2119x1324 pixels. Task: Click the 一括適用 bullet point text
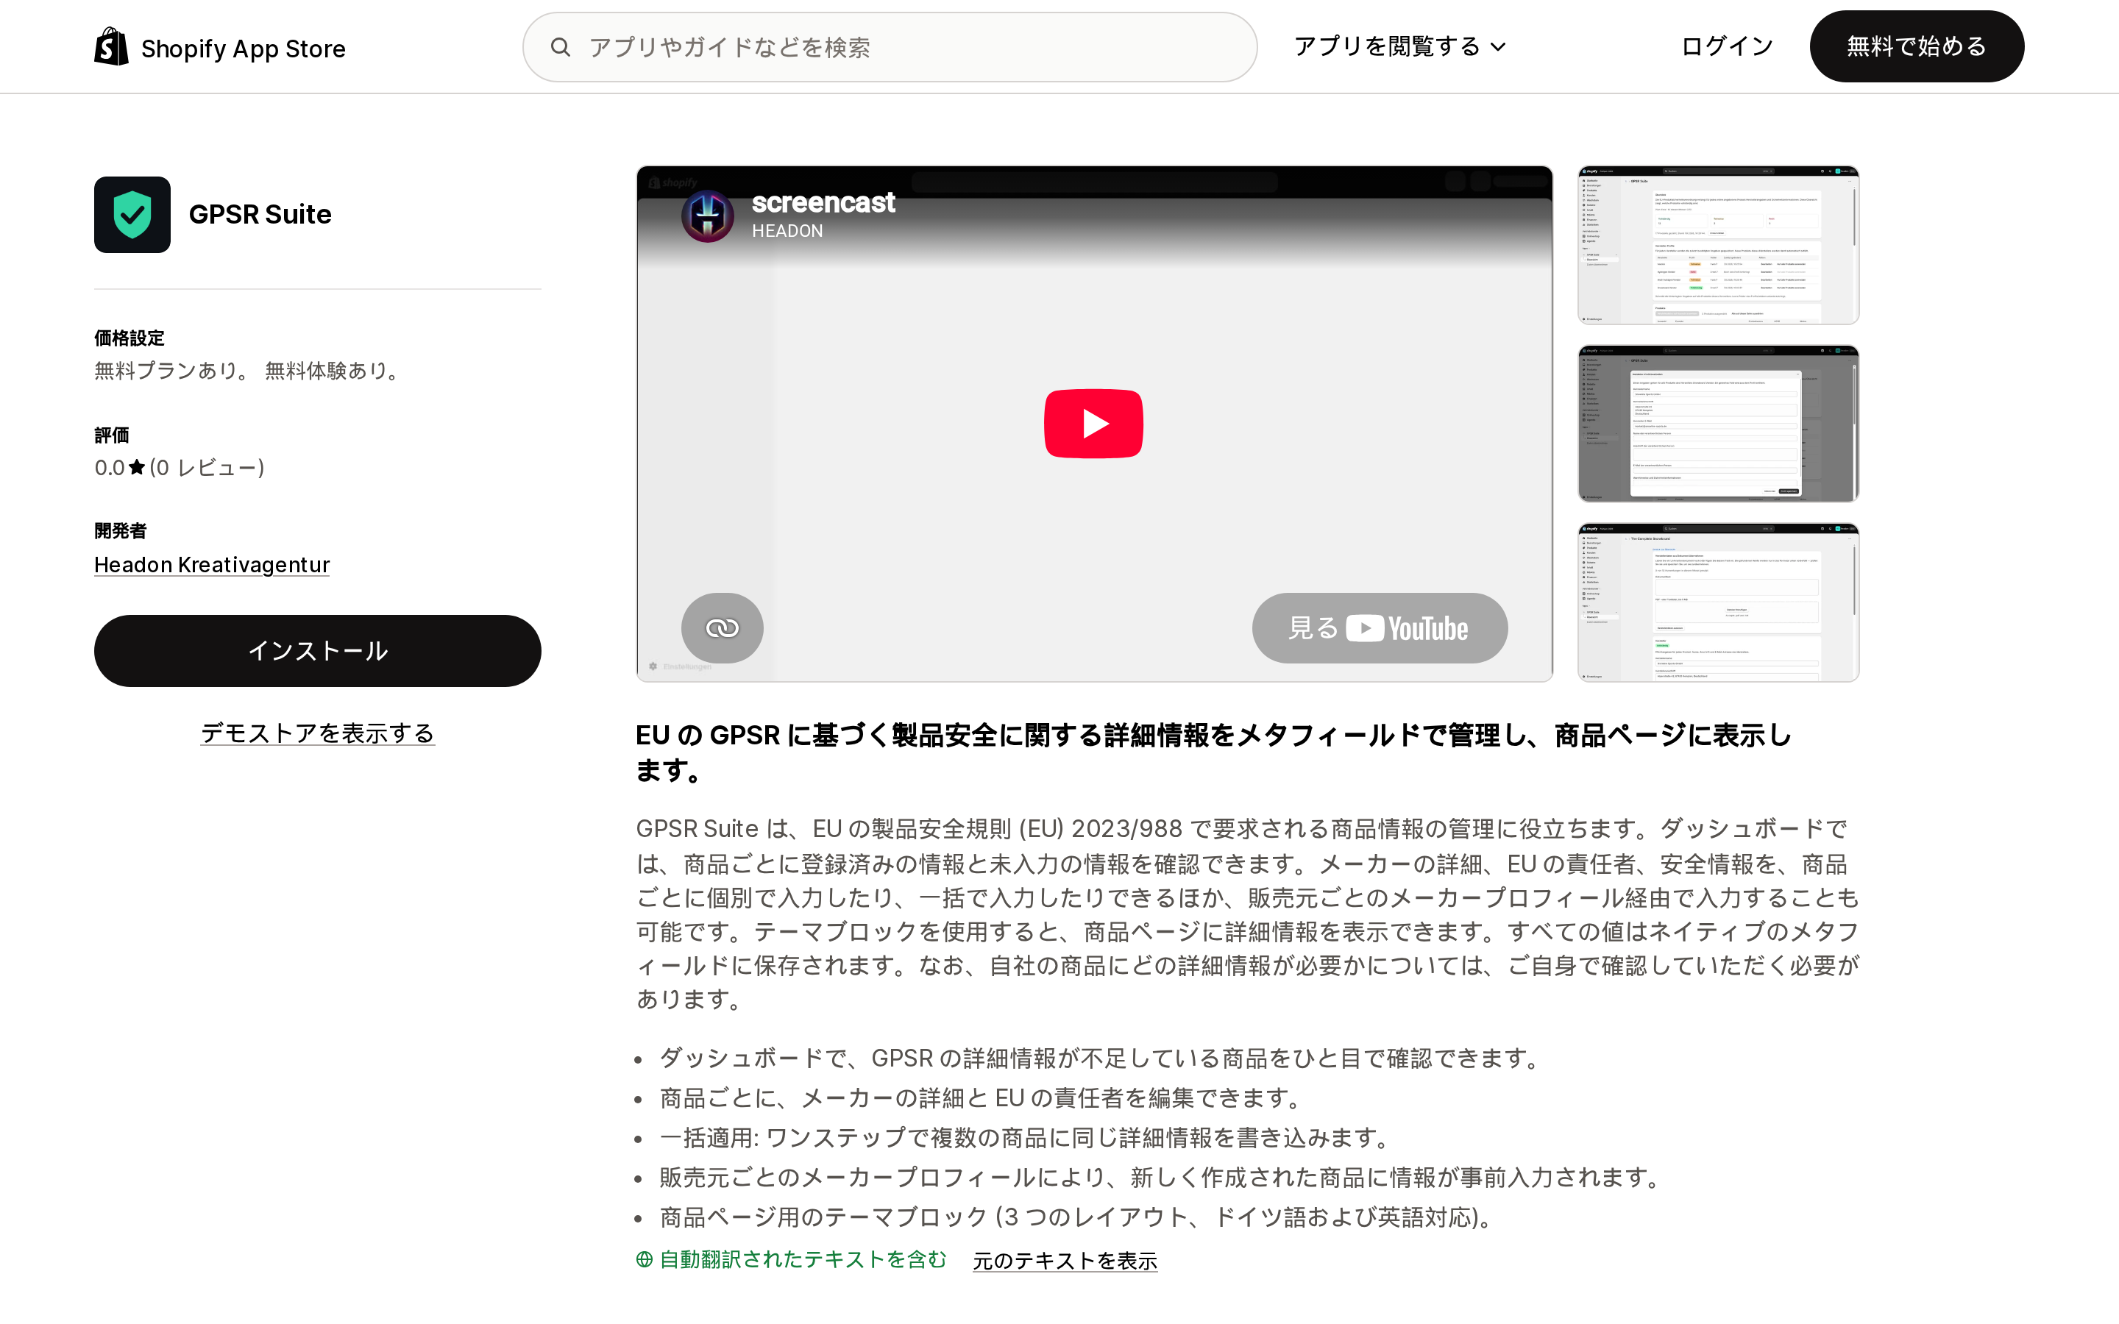pos(1026,1137)
